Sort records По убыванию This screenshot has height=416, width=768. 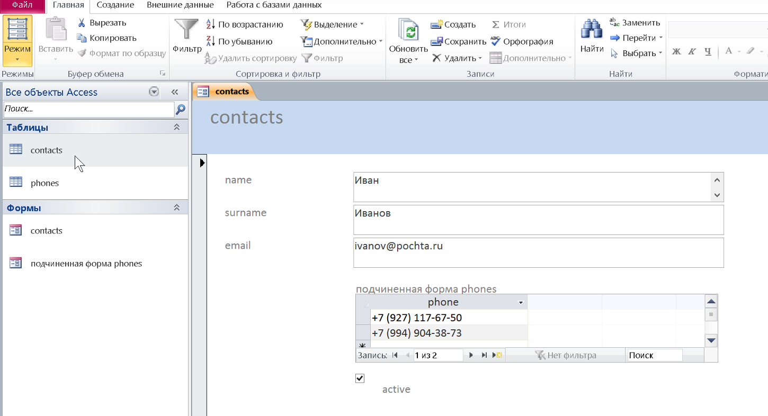[x=239, y=41]
